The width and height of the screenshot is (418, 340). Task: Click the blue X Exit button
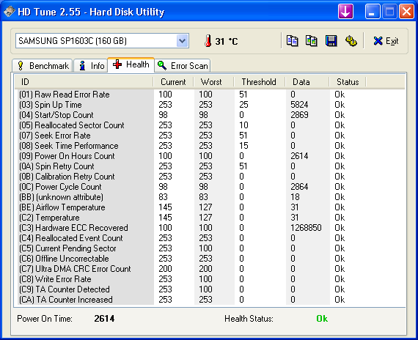click(386, 41)
